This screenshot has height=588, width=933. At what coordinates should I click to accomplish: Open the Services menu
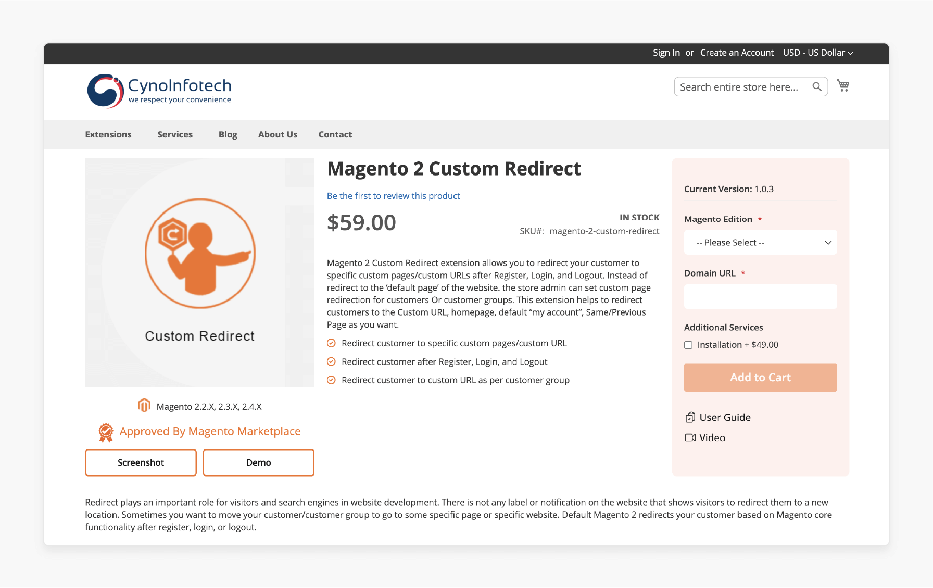click(x=175, y=134)
